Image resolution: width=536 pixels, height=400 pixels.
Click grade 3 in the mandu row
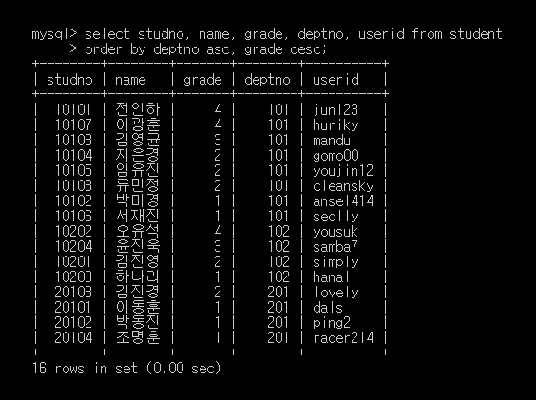(218, 141)
